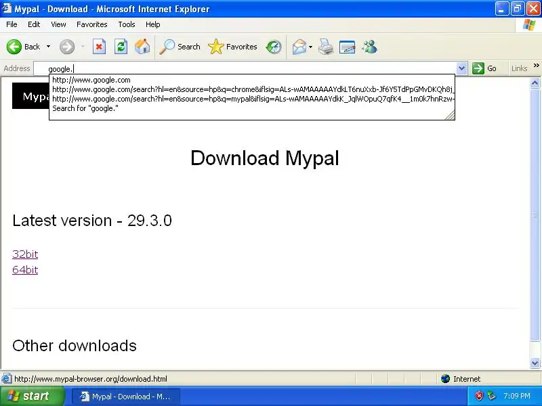Open the View menu
This screenshot has height=406, width=542.
point(58,24)
